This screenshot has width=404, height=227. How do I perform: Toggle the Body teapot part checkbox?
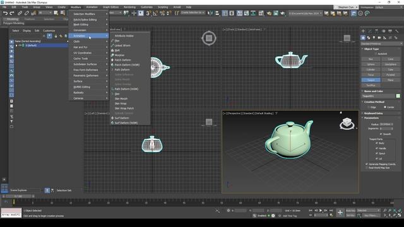pyautogui.click(x=377, y=143)
